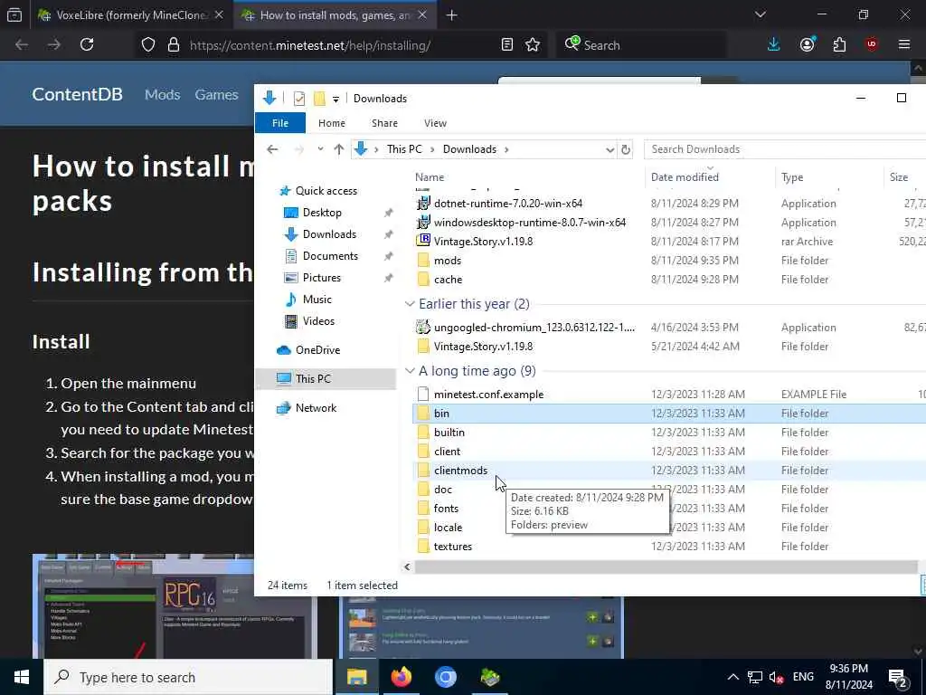
Task: Click the horizontal scrollbar in Explorer
Action: (665, 566)
